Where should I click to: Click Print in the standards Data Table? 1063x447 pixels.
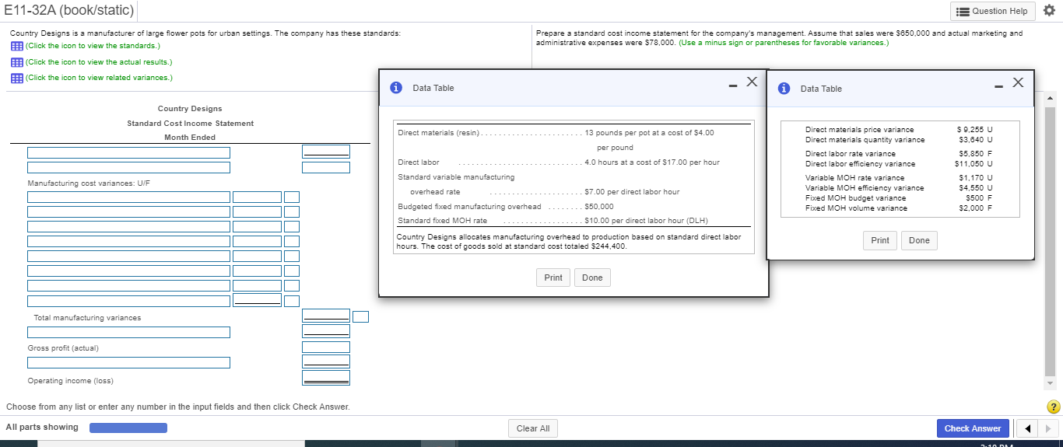pyautogui.click(x=553, y=278)
